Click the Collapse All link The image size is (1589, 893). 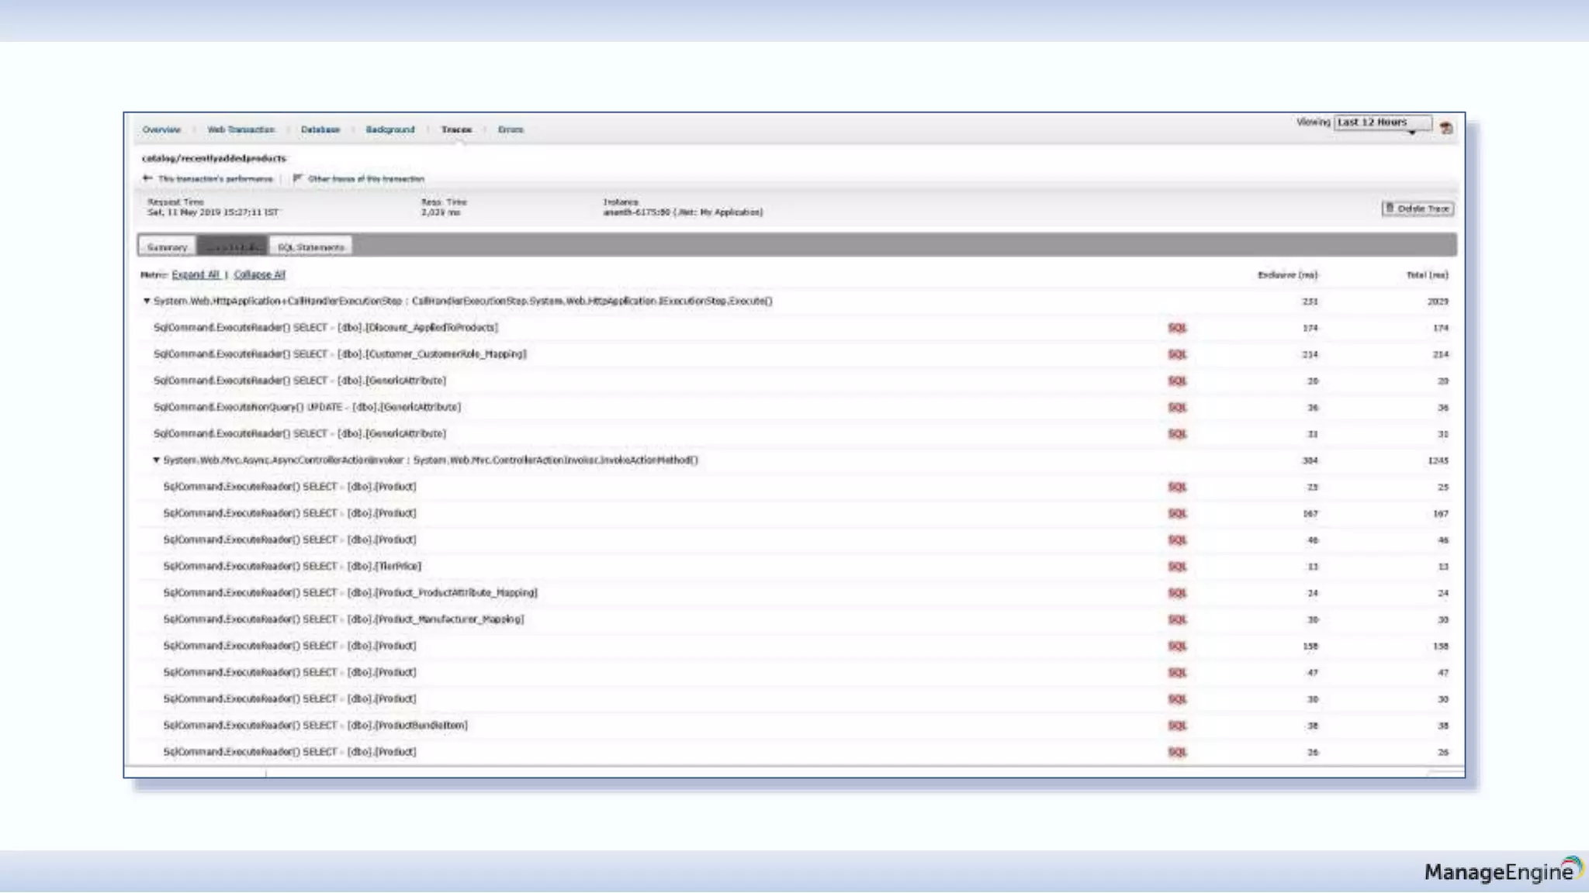(259, 274)
